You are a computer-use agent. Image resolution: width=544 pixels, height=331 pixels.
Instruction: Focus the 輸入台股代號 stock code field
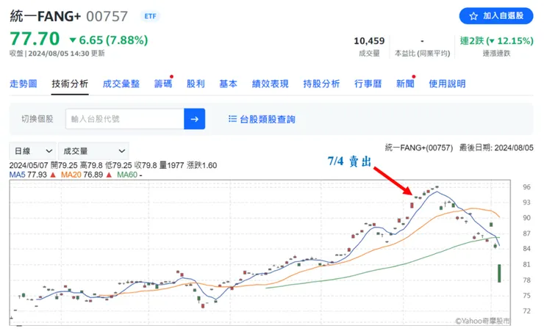(x=124, y=119)
